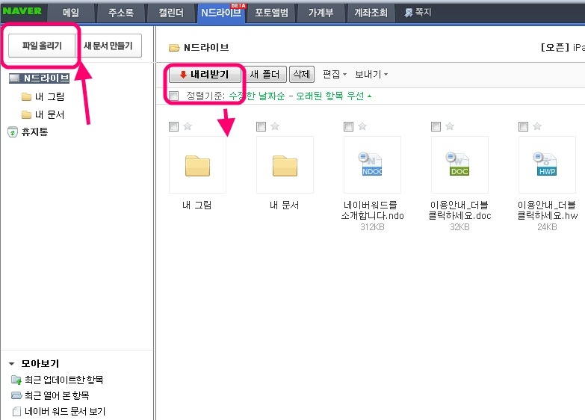585x420 pixels.
Task: Click the 새 문서 만들기 button
Action: [108, 46]
